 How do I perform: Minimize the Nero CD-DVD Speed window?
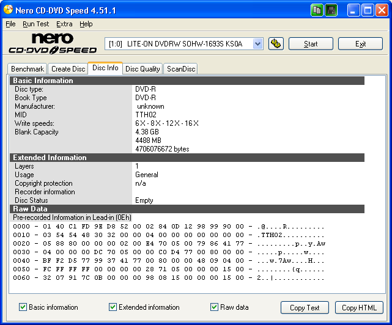point(355,10)
